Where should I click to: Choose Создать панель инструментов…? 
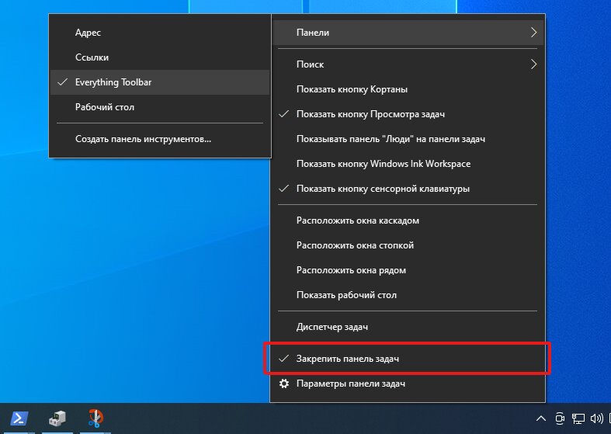tap(160, 139)
